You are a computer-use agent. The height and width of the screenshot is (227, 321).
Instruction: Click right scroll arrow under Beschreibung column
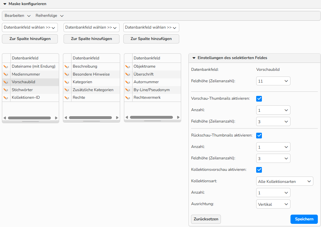tap(117, 117)
